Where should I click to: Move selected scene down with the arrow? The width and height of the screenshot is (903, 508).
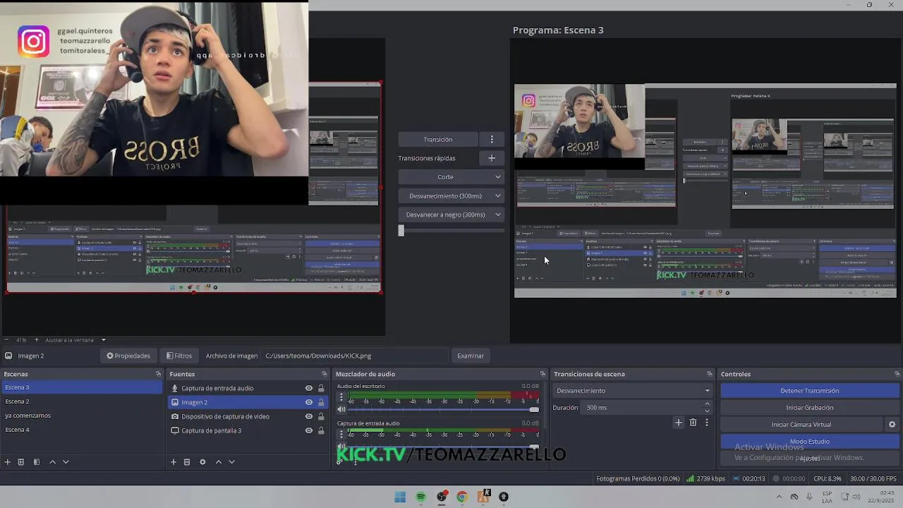(66, 462)
